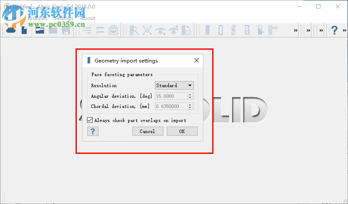Click the Chordal deviation value field
Screen dimensions: 348x204
coord(171,106)
